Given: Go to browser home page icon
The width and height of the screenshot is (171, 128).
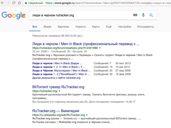Looking at the screenshot, I should [x=20, y=3].
